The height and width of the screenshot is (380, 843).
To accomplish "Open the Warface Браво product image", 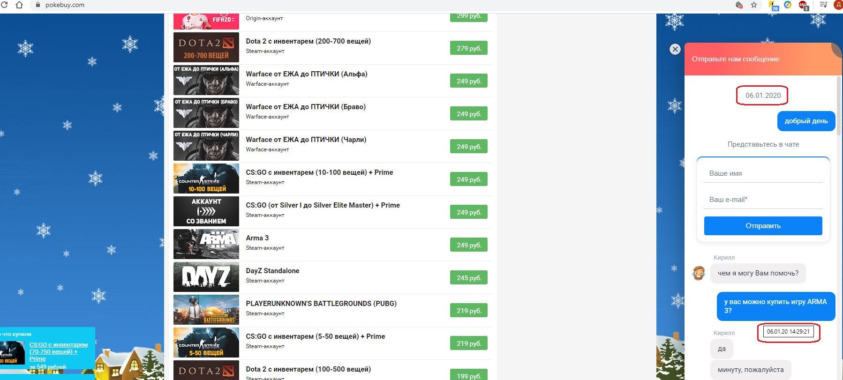I will (206, 113).
